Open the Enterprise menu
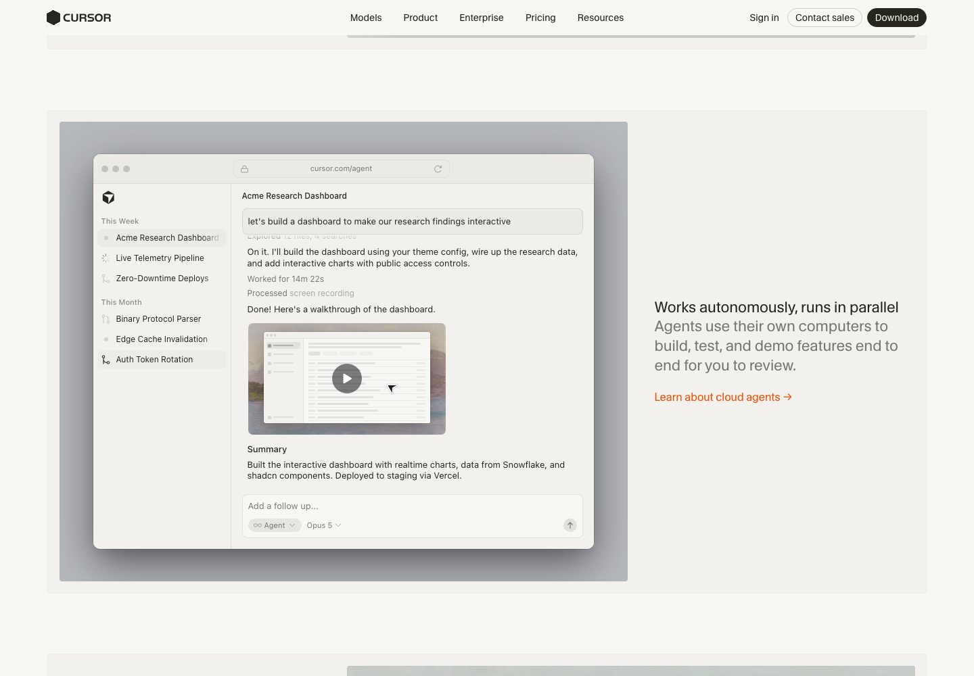The height and width of the screenshot is (676, 974). [x=482, y=18]
